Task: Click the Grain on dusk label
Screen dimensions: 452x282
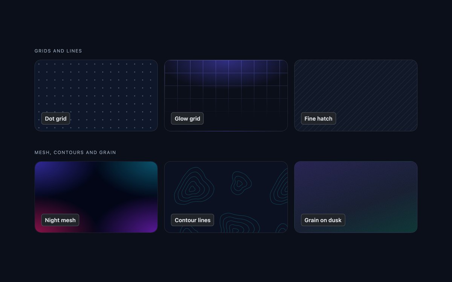Action: click(x=323, y=220)
